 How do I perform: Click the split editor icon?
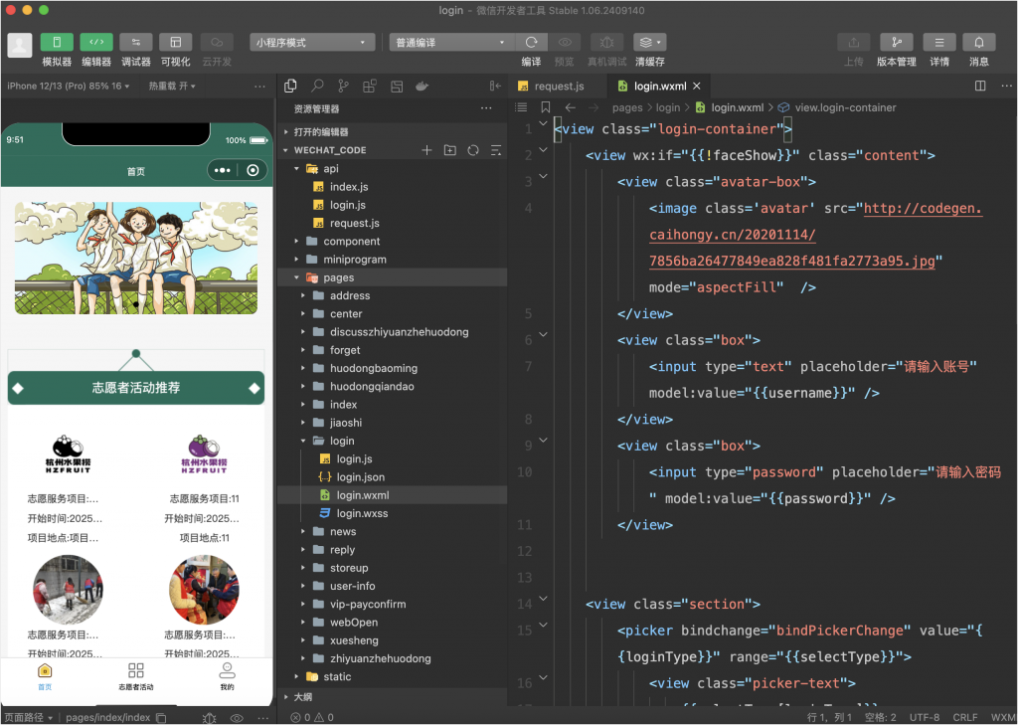click(980, 87)
